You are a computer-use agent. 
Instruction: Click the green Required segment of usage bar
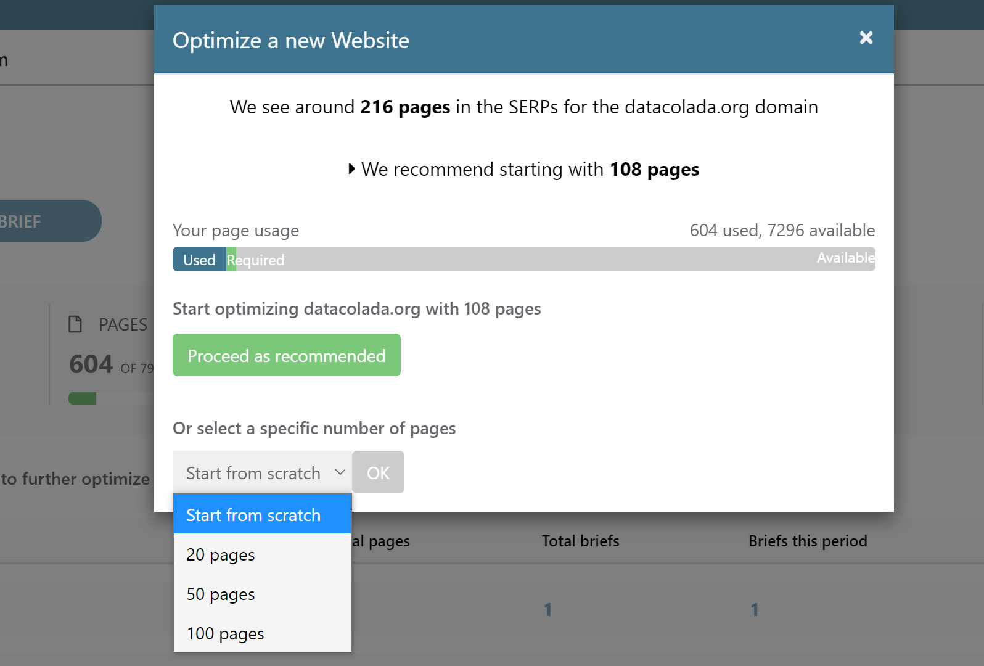click(231, 260)
